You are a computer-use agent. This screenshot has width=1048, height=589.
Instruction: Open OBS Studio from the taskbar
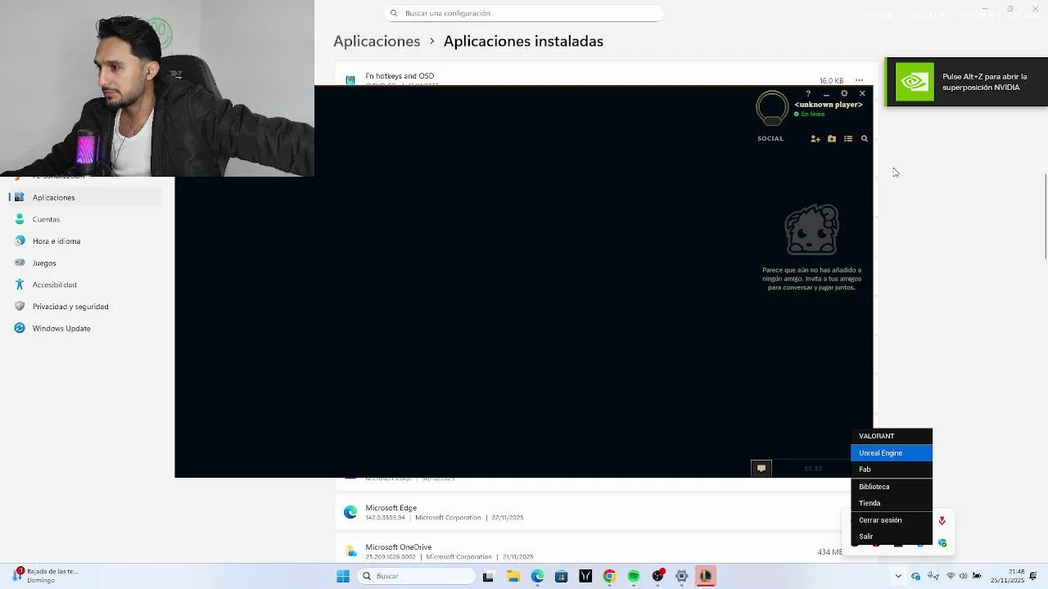(657, 576)
